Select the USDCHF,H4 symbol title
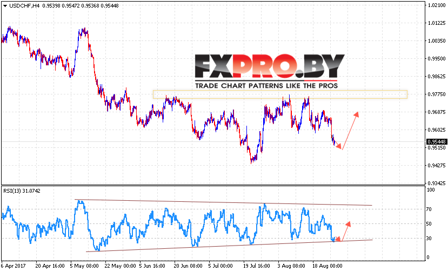 [x=24, y=6]
